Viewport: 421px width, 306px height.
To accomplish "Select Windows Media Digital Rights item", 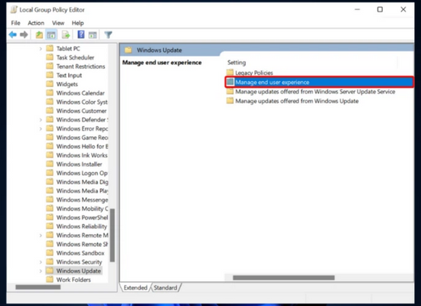I will coord(82,182).
